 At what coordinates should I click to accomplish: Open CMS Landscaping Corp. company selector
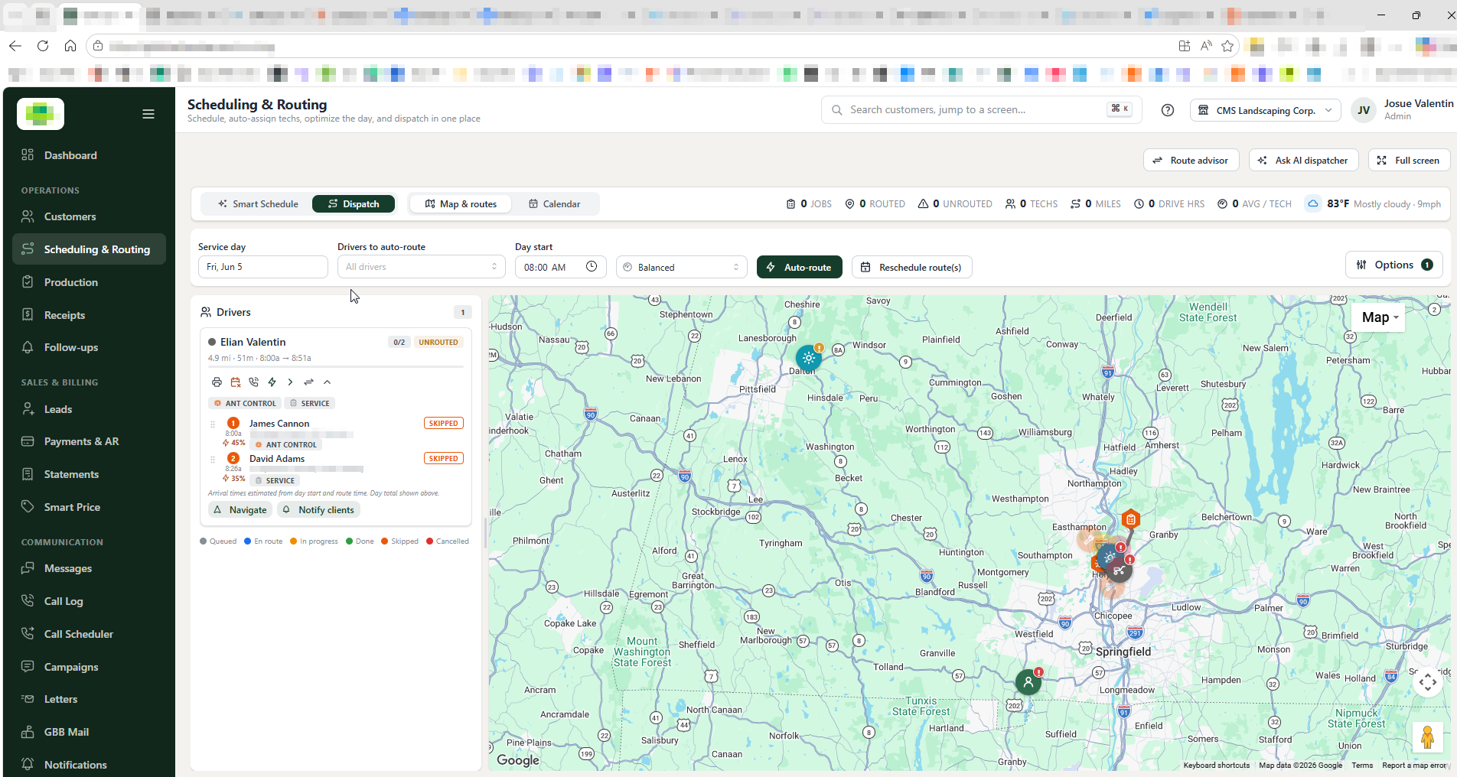(1265, 110)
